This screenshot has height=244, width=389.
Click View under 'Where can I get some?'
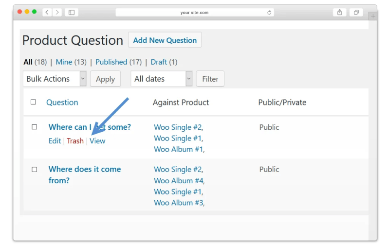tap(97, 141)
